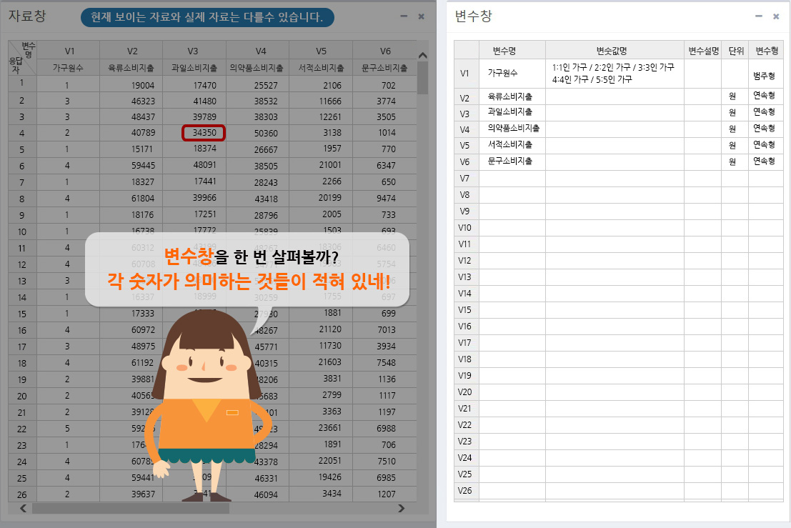Screen dimensions: 791x528
Task: Click the 가구원수 header label in 자료창
Action: pyautogui.click(x=68, y=68)
